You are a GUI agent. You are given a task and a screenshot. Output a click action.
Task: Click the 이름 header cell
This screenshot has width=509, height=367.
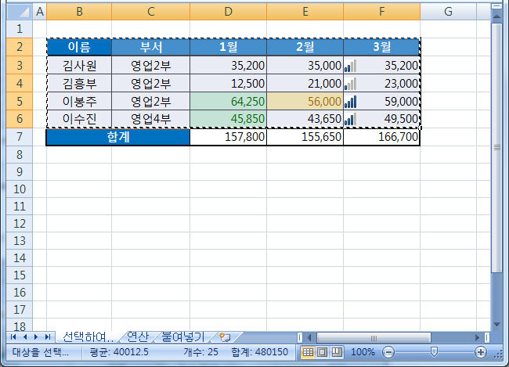coord(79,47)
